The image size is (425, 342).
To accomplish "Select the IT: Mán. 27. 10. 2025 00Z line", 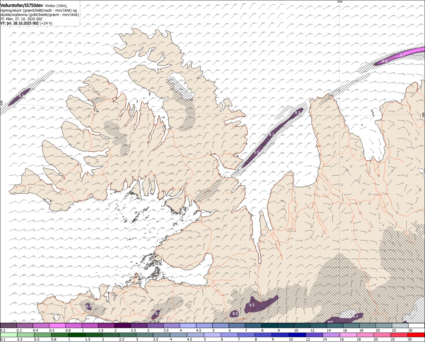I will click(x=21, y=19).
